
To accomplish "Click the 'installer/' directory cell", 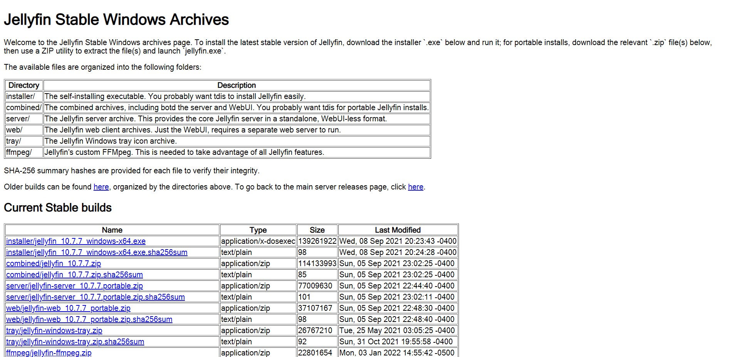I will (x=24, y=96).
